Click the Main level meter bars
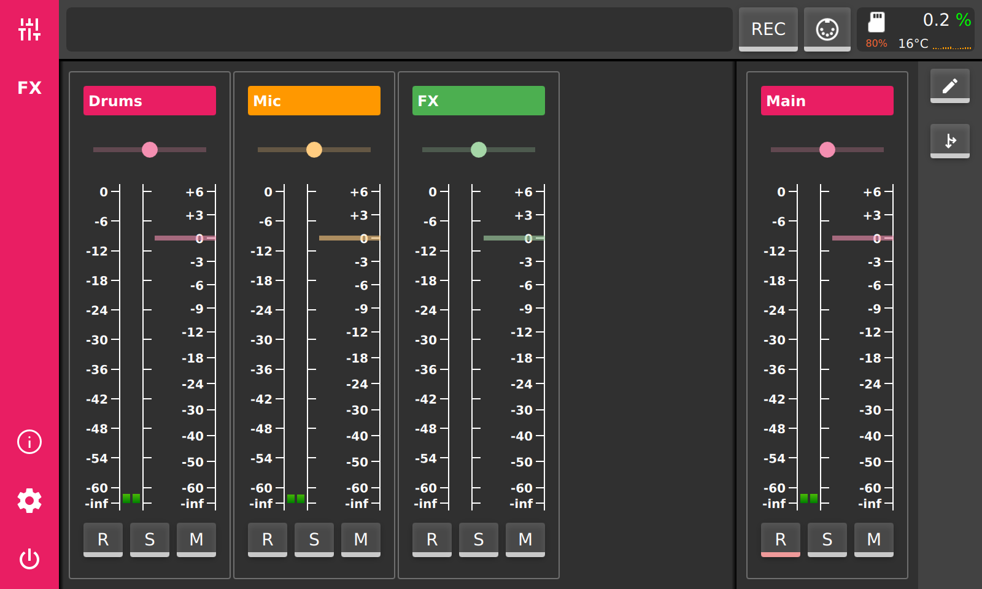 [x=809, y=498]
